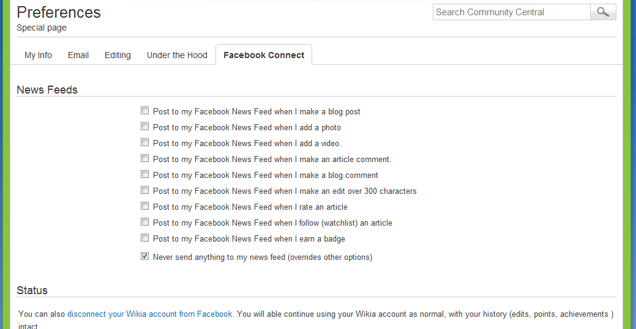Open the Email tab
Viewport: 636px width, 329px height.
pos(78,55)
